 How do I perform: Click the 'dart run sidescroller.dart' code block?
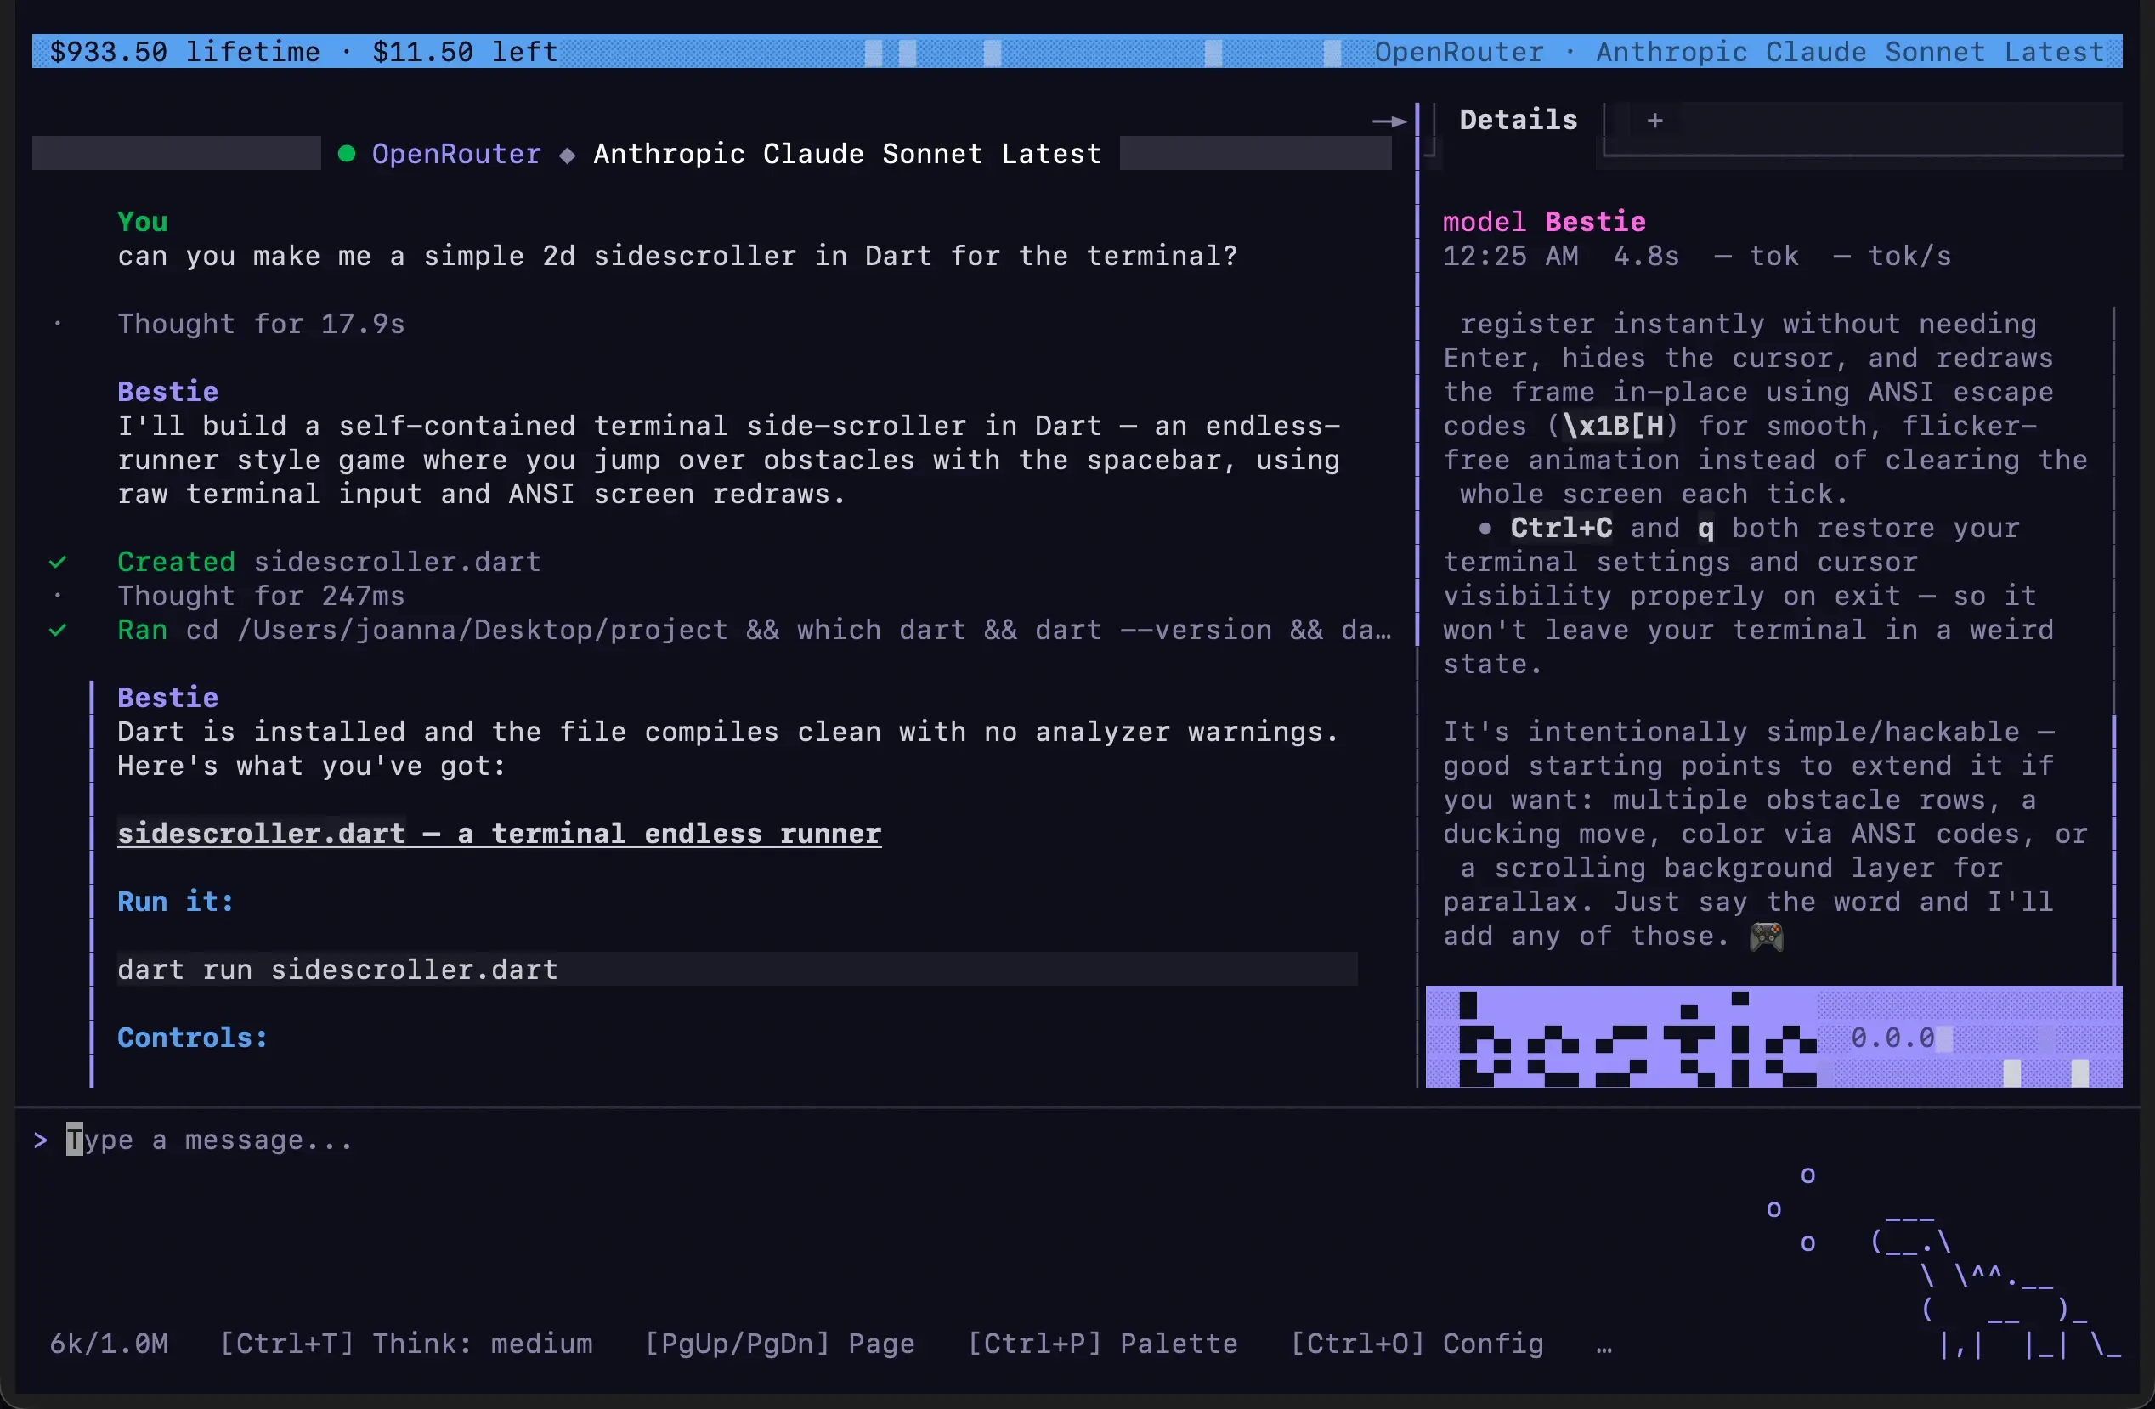pyautogui.click(x=736, y=969)
